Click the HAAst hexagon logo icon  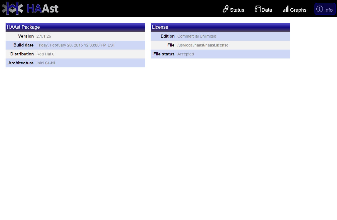tap(12, 8)
